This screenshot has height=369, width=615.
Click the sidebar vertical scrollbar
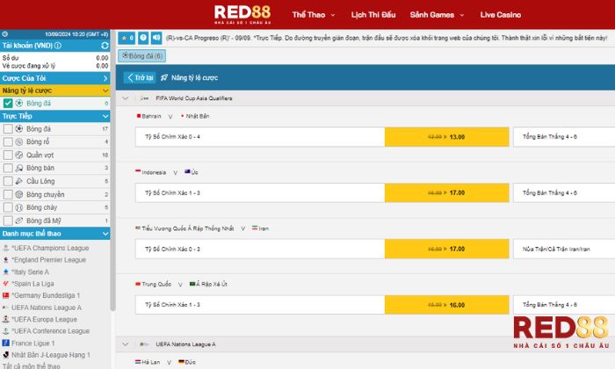pyautogui.click(x=113, y=170)
